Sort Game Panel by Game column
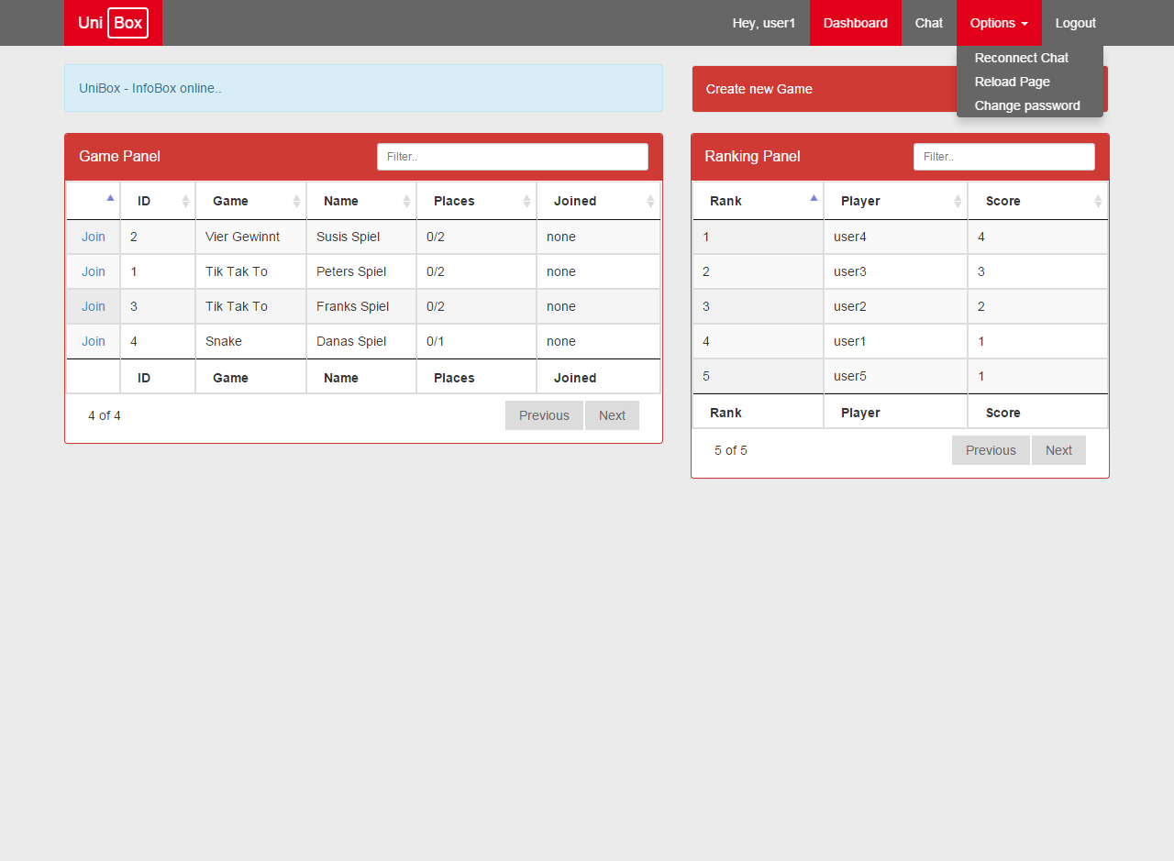 250,201
